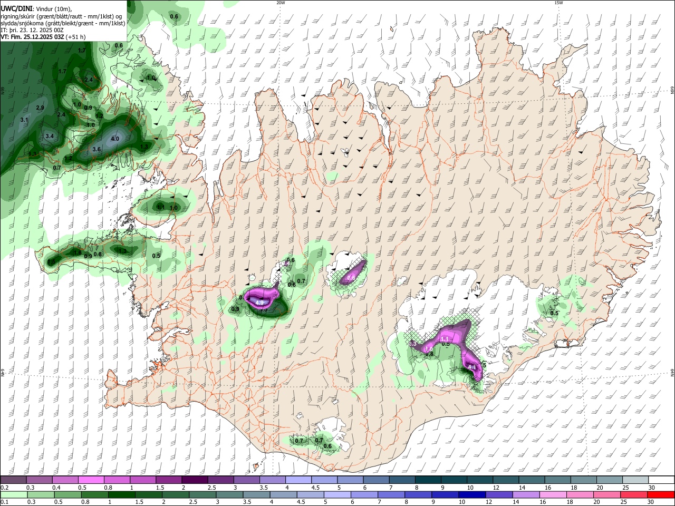Click the '4.1' snowfall value on Vatnajökull

pos(472,367)
